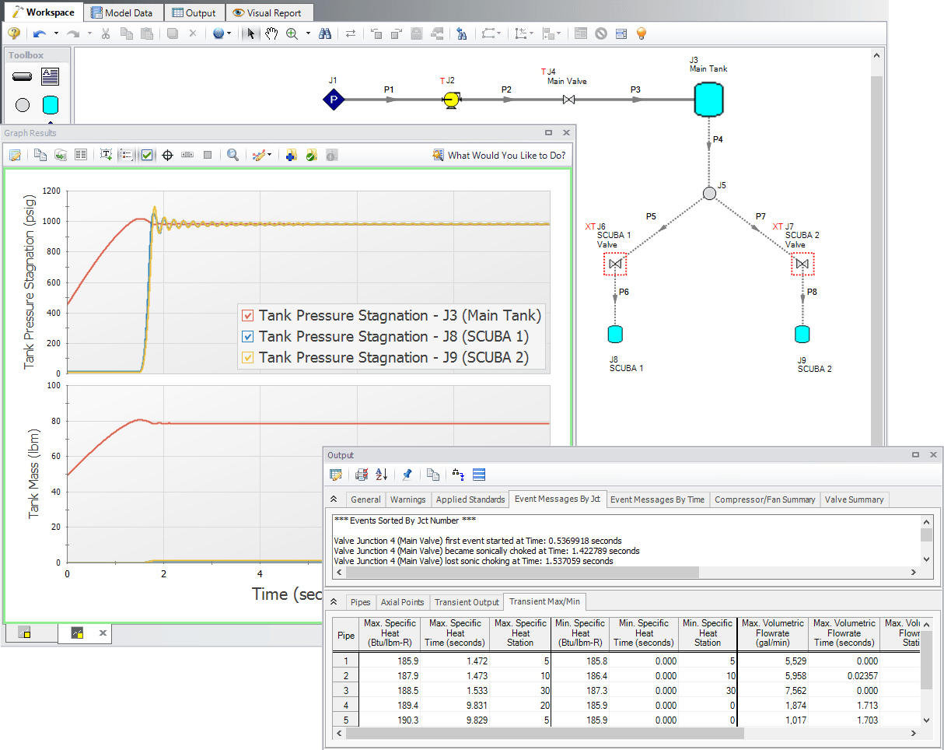The height and width of the screenshot is (750, 944).
Task: Click the sort A-Z icon in Output window
Action: [381, 475]
